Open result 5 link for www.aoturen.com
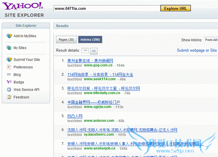Viewport: 218px width, 157px height. click(75, 116)
